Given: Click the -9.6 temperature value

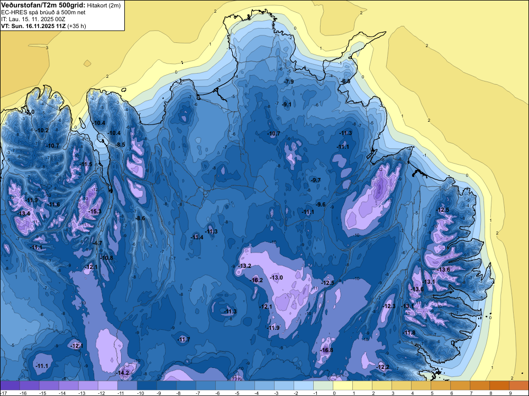Looking at the screenshot, I should coord(321,204).
